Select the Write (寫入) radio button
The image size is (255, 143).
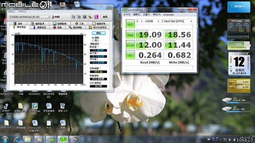tap(93, 41)
